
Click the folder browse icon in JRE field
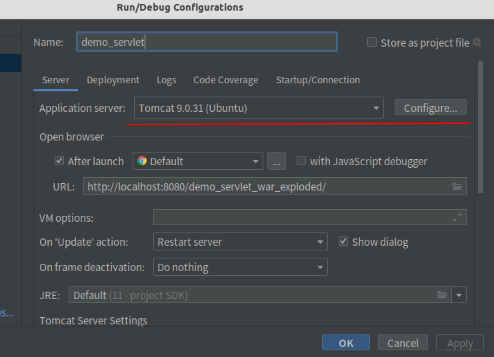442,295
